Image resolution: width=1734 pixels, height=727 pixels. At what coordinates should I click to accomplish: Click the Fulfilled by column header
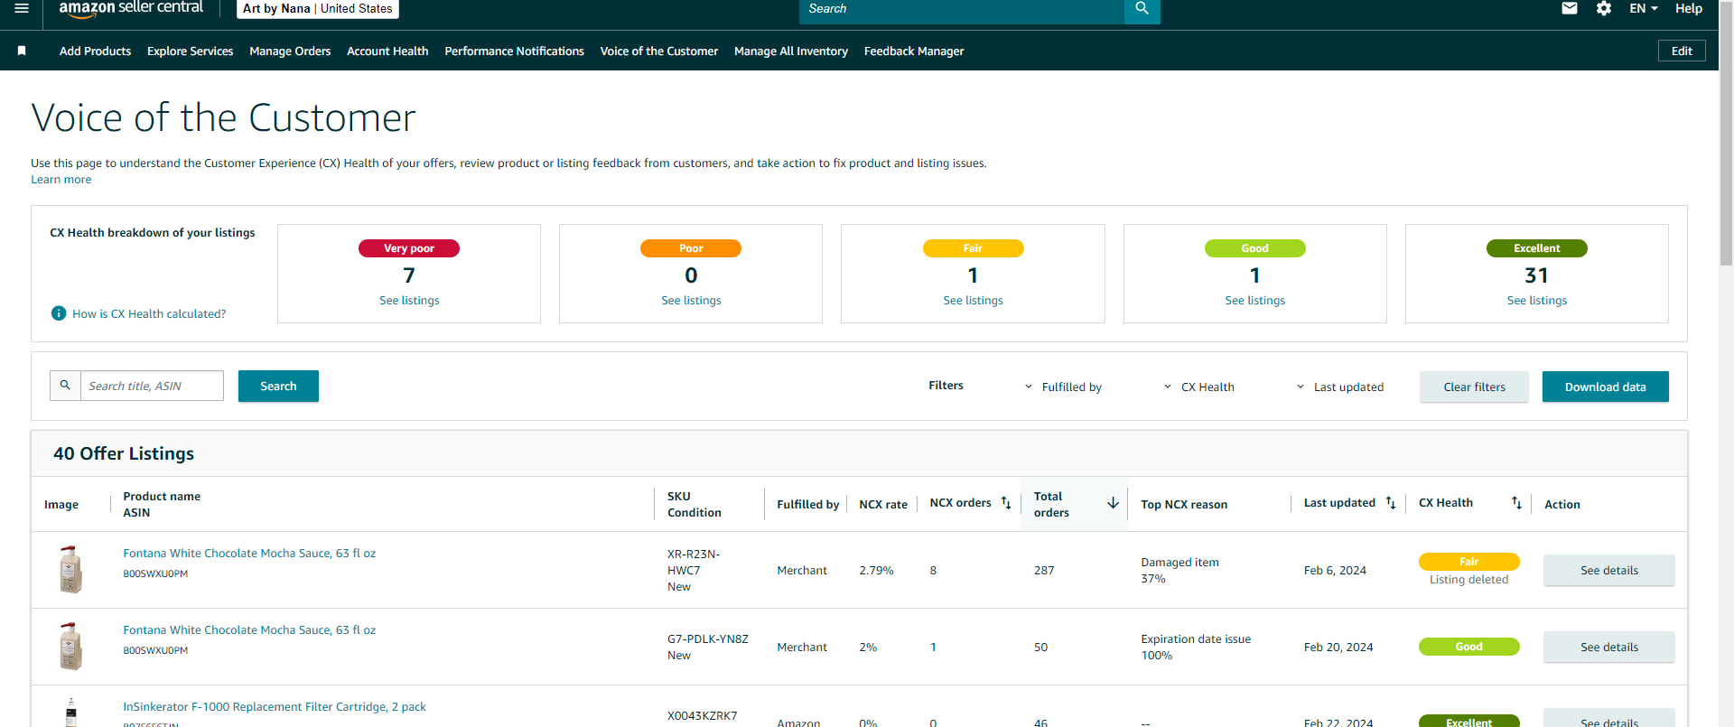click(x=808, y=505)
